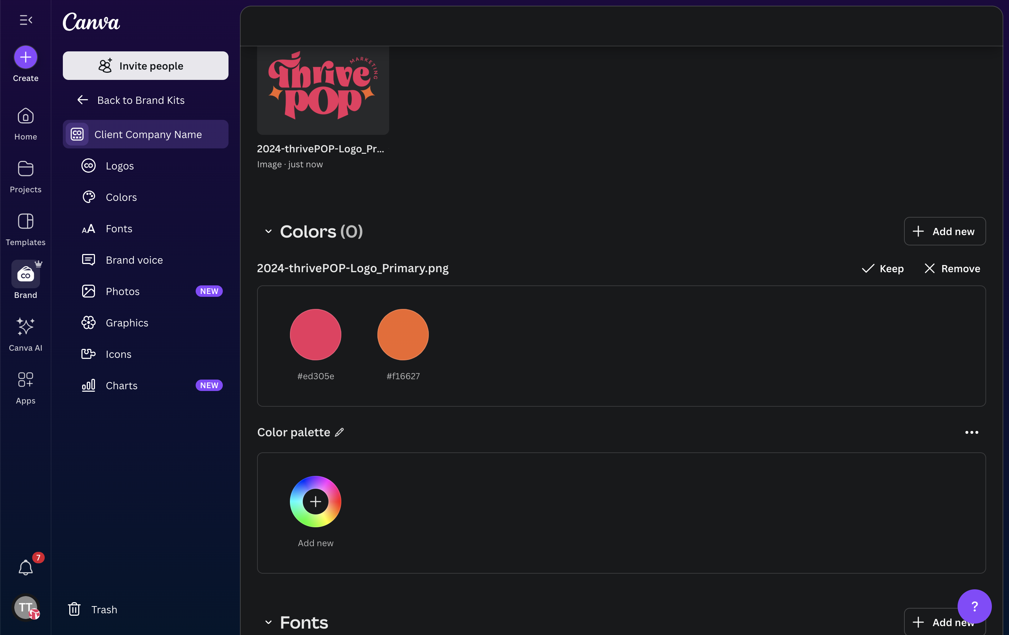Click the Canva logo
The height and width of the screenshot is (635, 1009).
[x=91, y=22]
